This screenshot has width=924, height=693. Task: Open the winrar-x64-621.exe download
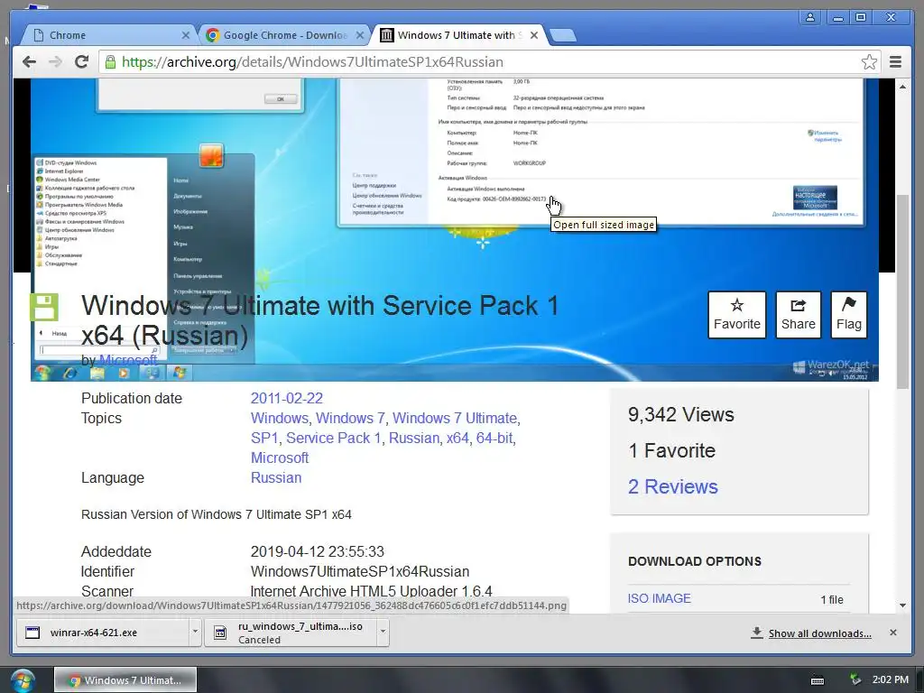[103, 633]
